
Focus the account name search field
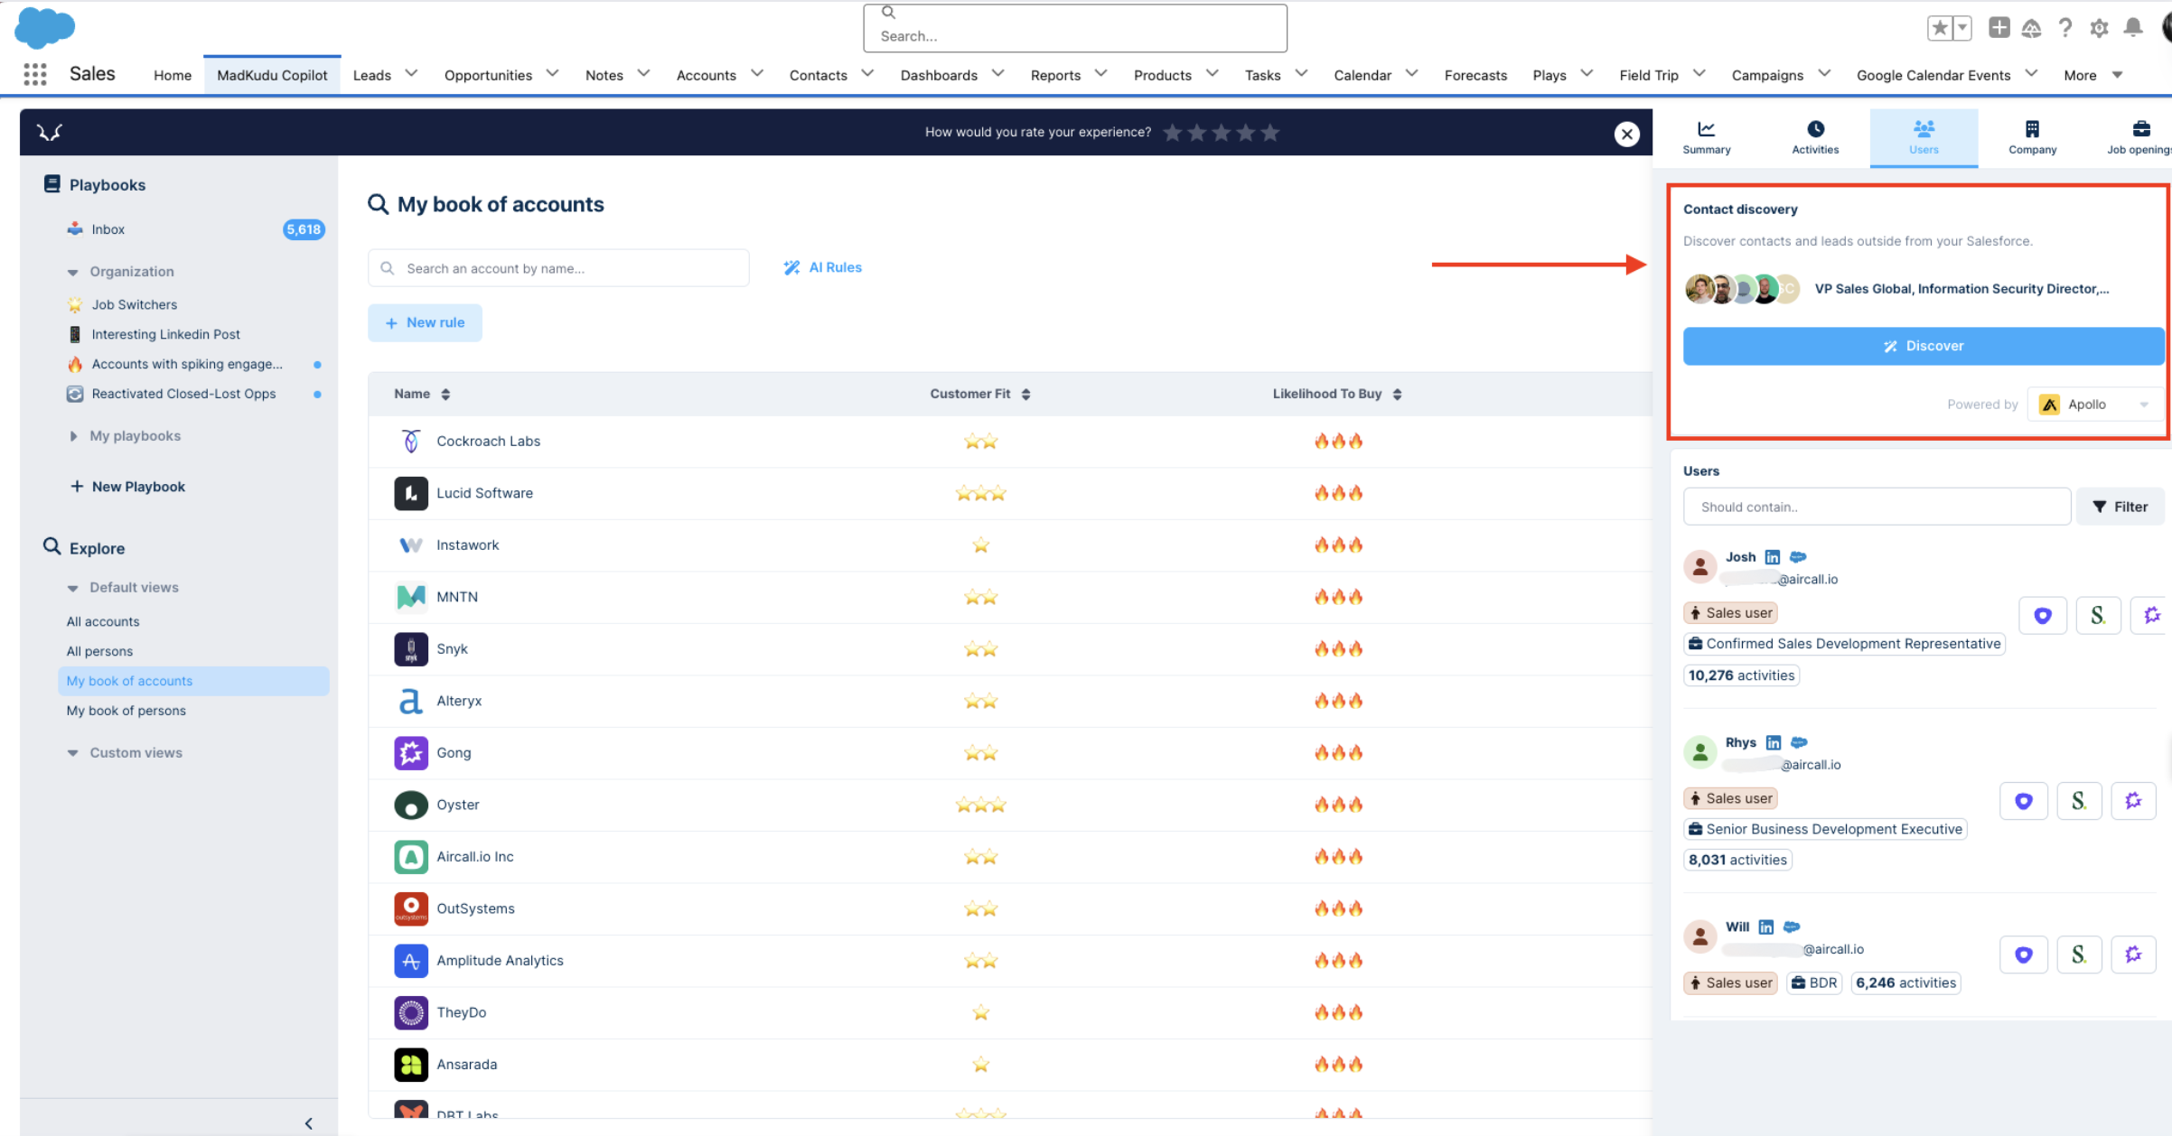pyautogui.click(x=558, y=268)
